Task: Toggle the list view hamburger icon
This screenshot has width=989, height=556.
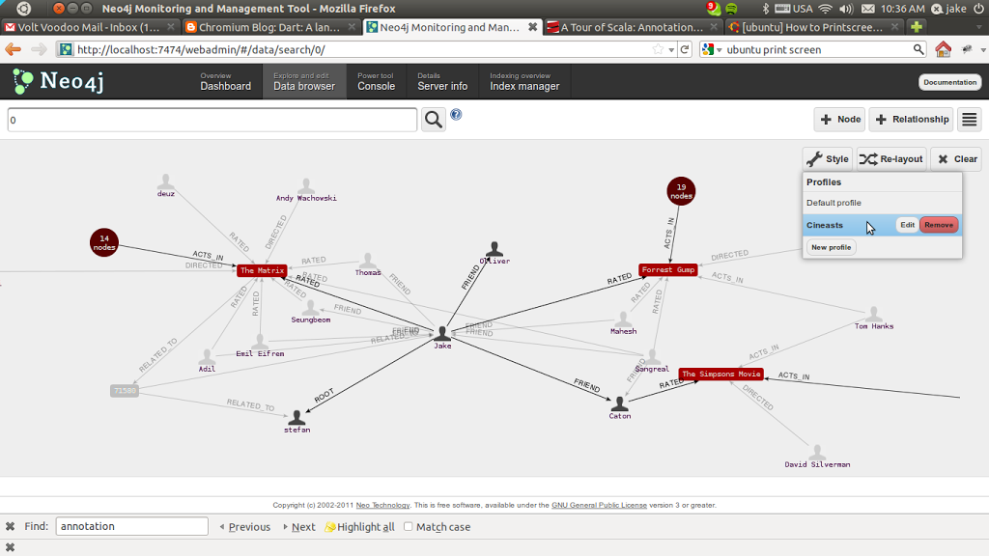Action: tap(970, 119)
